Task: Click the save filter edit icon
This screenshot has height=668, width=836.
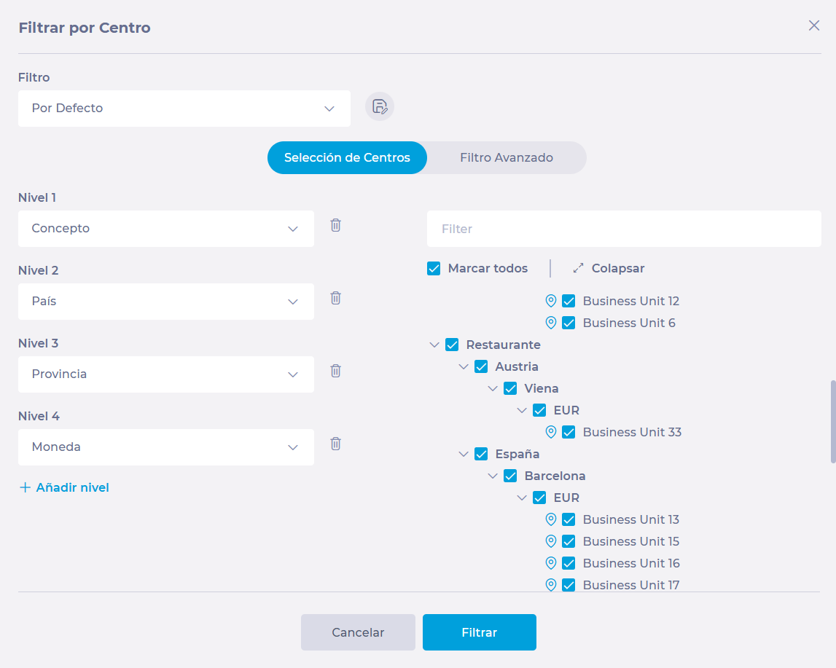Action: pos(380,106)
